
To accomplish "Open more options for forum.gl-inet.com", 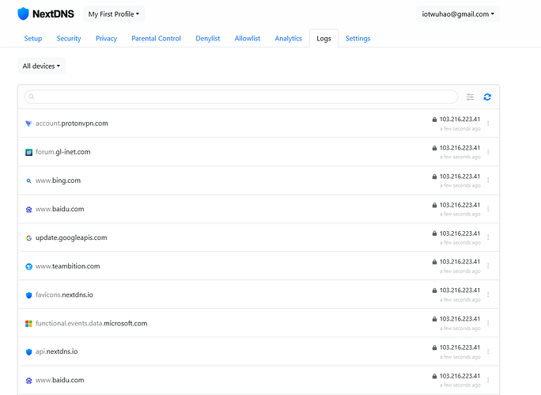I will pyautogui.click(x=488, y=152).
